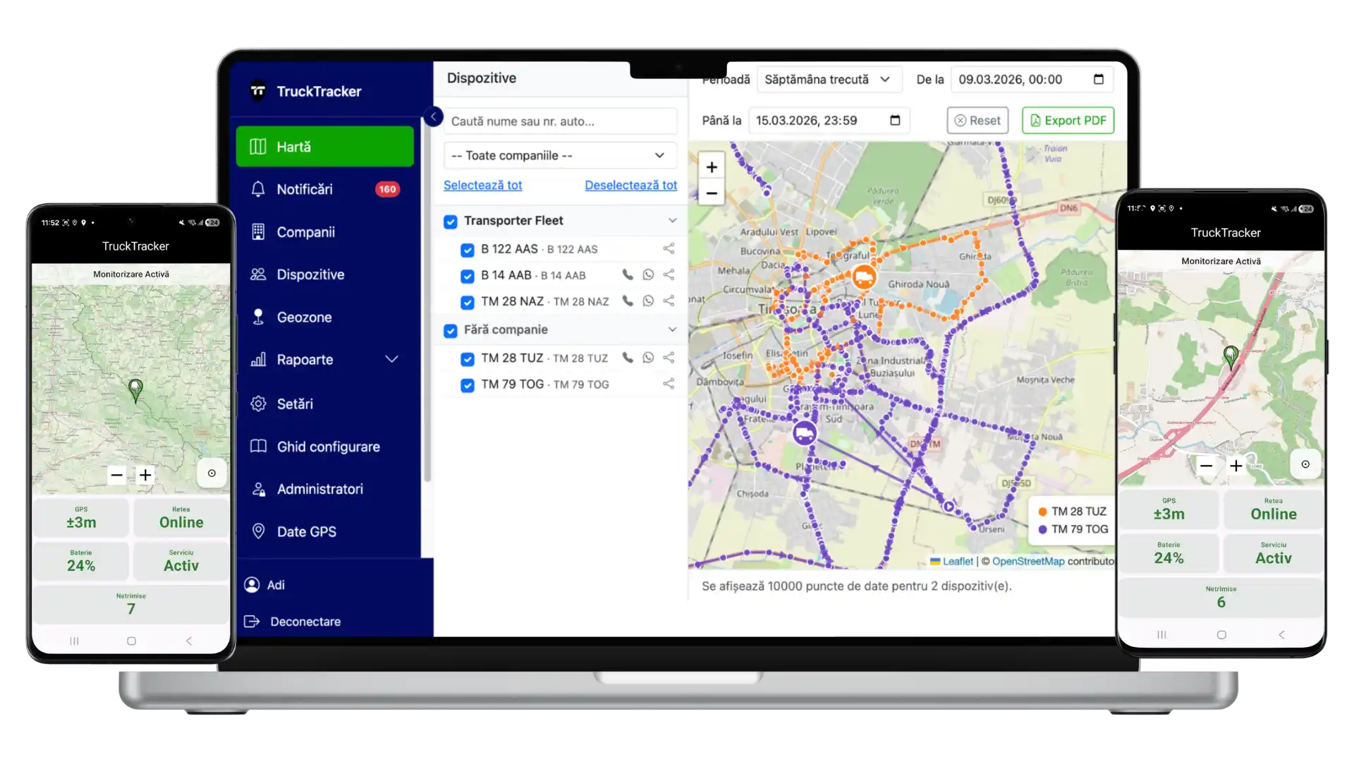Open Date GPS via its pin icon
The image size is (1354, 762).
pos(258,531)
